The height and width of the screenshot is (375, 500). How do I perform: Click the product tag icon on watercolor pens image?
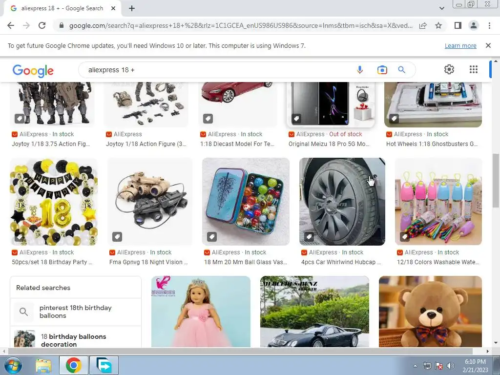point(405,237)
